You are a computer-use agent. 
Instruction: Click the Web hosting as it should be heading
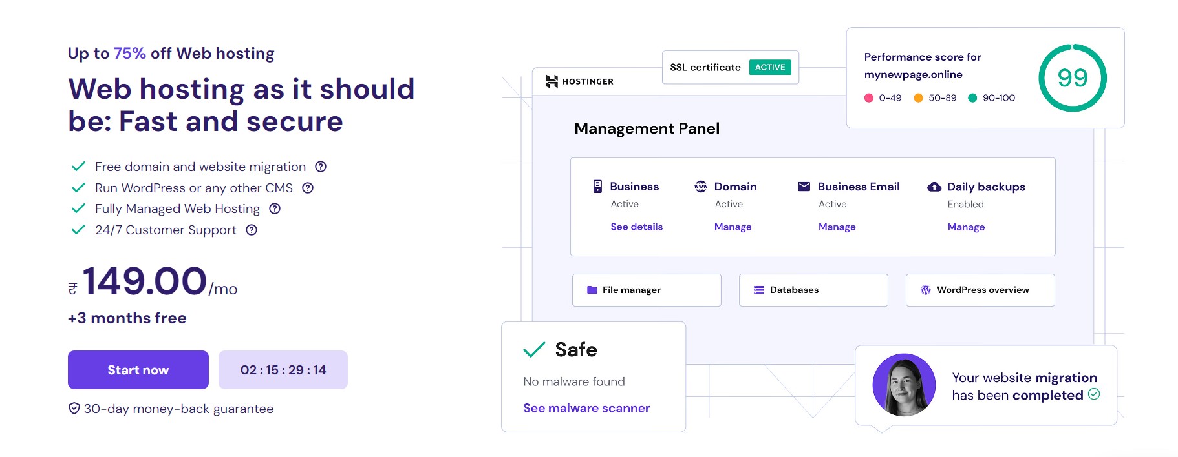241,105
